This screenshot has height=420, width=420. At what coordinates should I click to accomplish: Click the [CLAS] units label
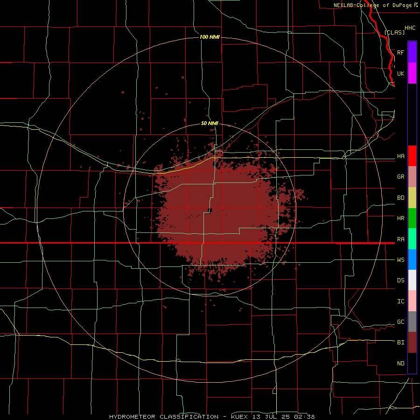(394, 32)
